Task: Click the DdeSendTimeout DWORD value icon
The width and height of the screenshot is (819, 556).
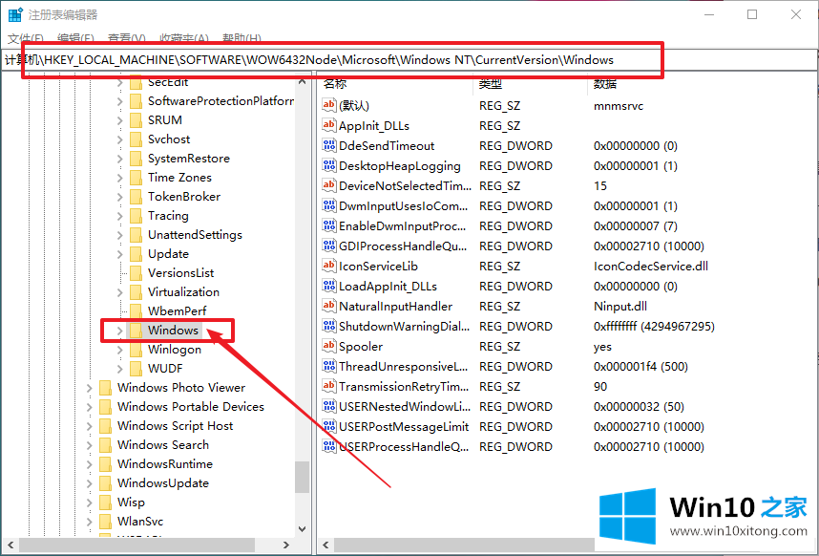Action: pyautogui.click(x=329, y=146)
